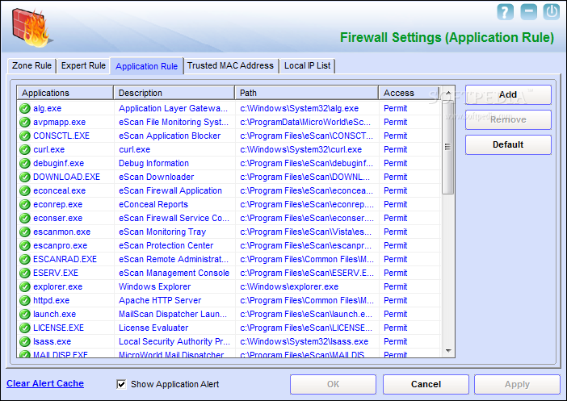Select 'eScan Downloader' description
This screenshot has width=567, height=401.
coord(156,177)
